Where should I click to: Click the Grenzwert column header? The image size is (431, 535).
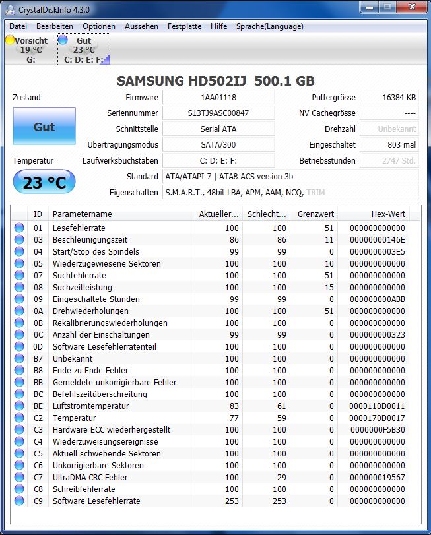tap(314, 214)
